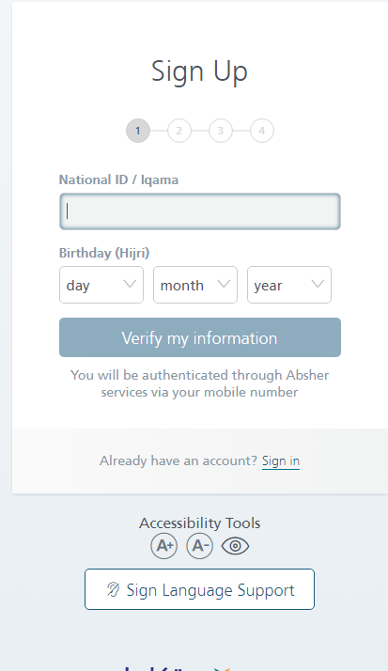This screenshot has width=388, height=671.
Task: Click the Birthday (Hijri) label
Action: coord(104,253)
